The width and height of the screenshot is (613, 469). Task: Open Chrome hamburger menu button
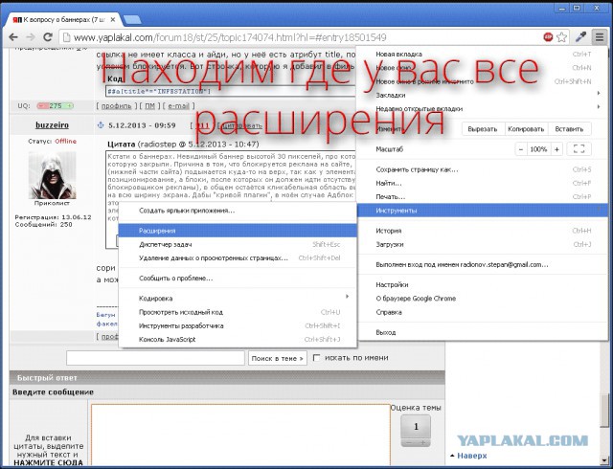[x=599, y=37]
